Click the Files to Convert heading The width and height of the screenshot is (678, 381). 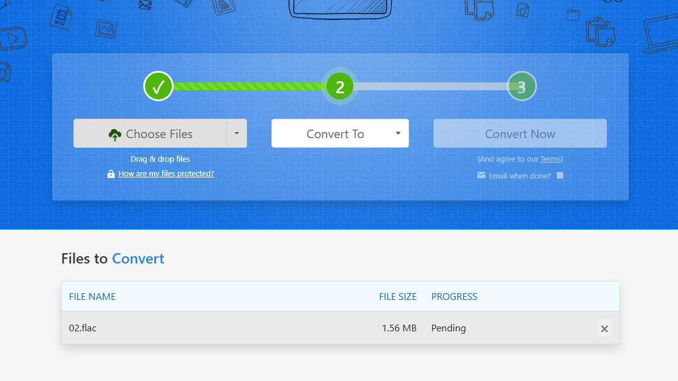coord(113,259)
